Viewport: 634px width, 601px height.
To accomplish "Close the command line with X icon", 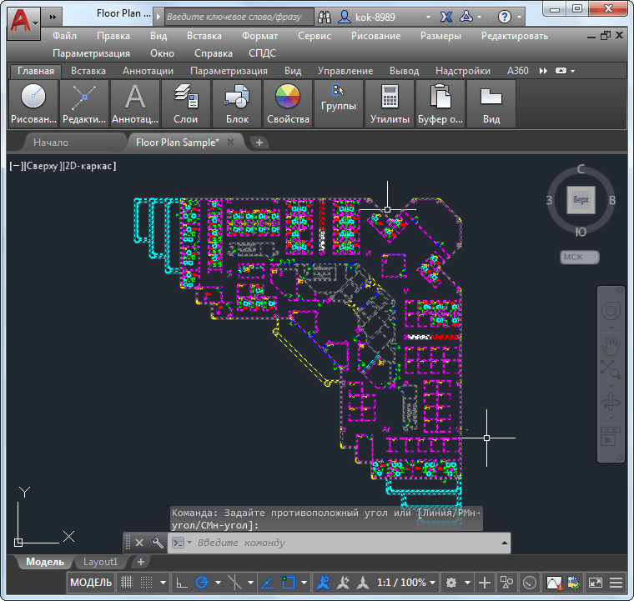I will (x=139, y=543).
